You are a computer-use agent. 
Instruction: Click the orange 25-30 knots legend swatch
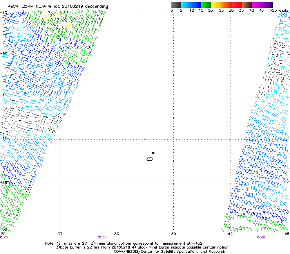[227, 5]
